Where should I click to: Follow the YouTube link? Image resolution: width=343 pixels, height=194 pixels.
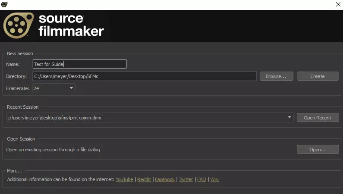(124, 179)
